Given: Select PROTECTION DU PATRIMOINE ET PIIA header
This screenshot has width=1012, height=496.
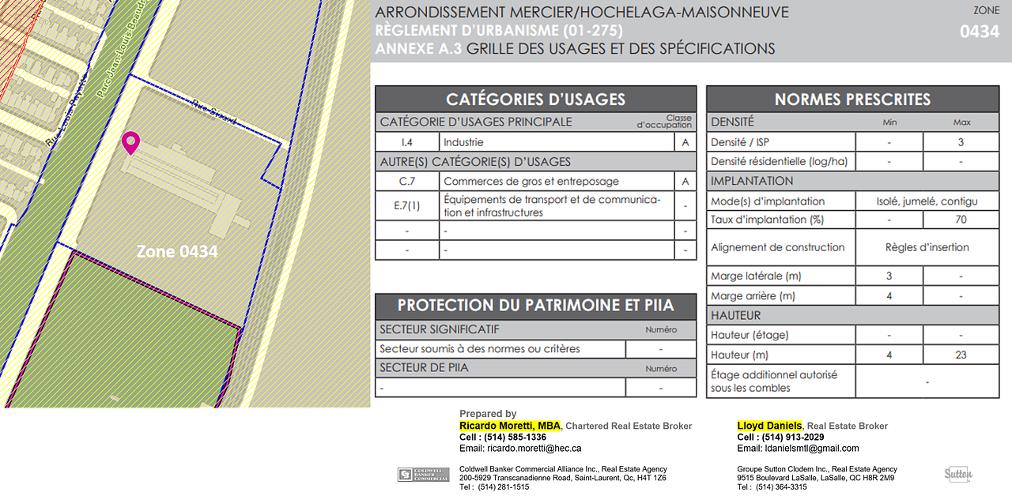Looking at the screenshot, I should (535, 306).
